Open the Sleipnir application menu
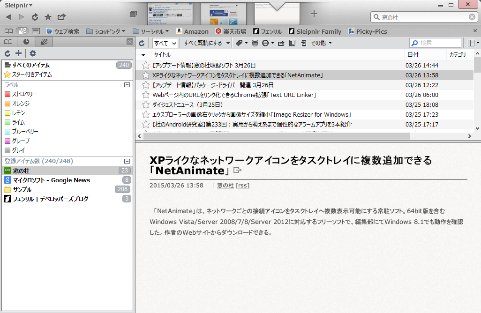Image resolution: width=481 pixels, height=313 pixels. tap(16, 5)
